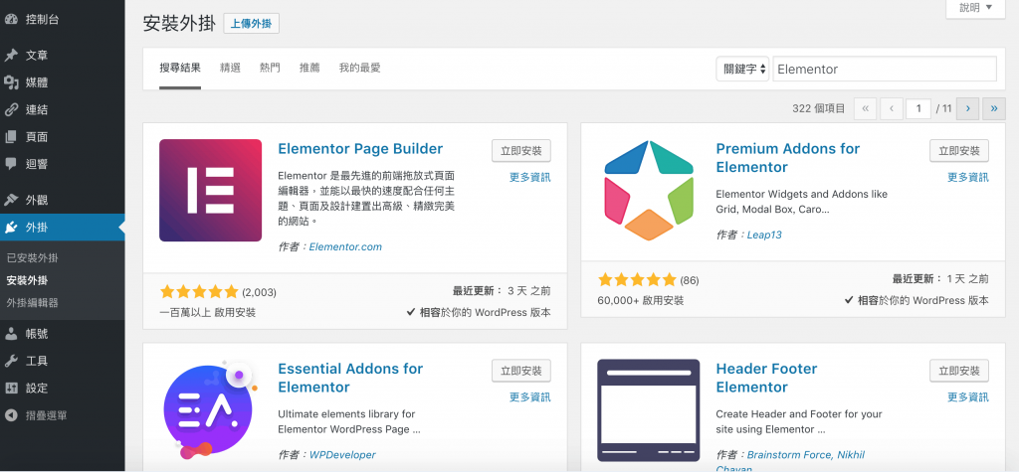Jump to last results page arrow
The width and height of the screenshot is (1019, 472).
point(993,108)
